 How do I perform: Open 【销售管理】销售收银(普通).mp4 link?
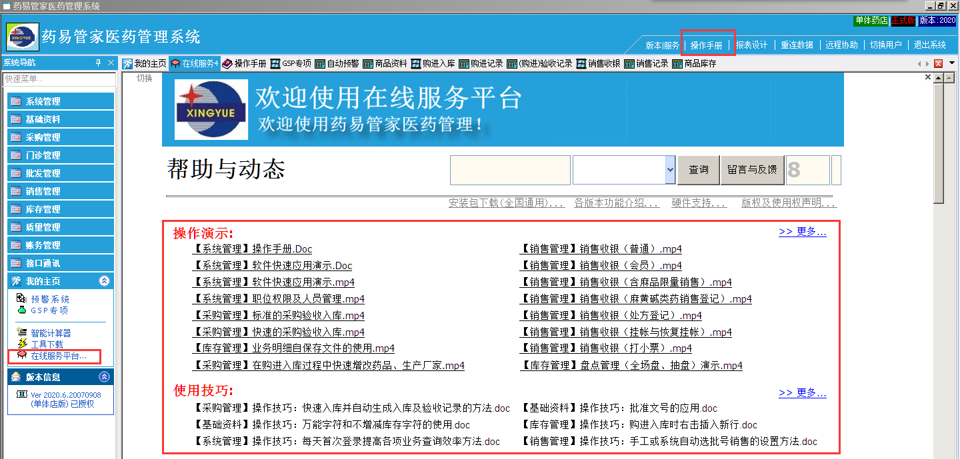click(x=601, y=249)
